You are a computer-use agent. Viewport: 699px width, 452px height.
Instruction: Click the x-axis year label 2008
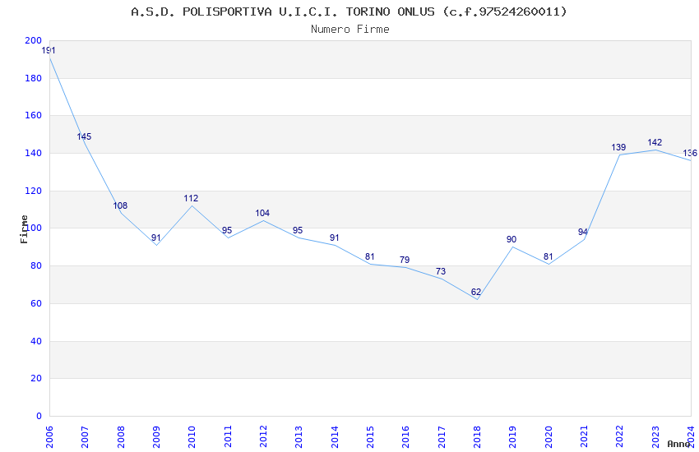coord(120,437)
